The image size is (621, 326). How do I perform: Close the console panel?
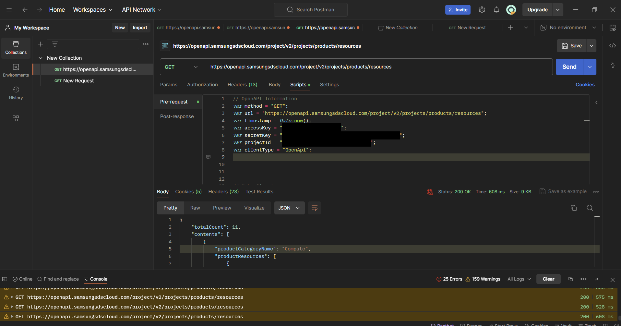click(x=613, y=280)
